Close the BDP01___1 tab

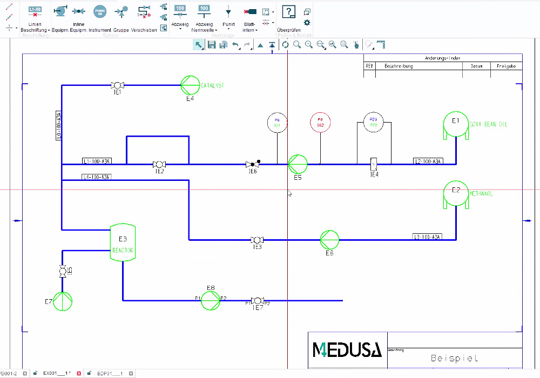pos(131,373)
